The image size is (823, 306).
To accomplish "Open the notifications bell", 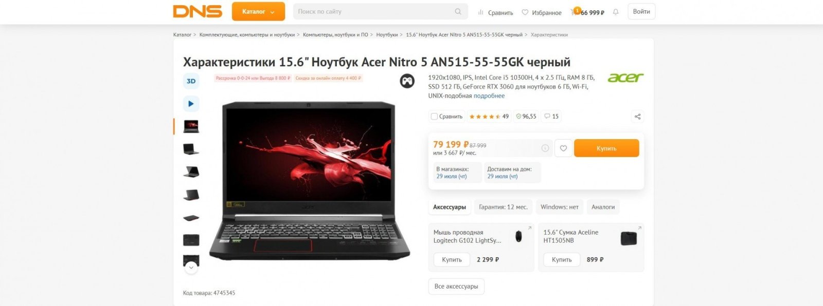I will tap(616, 12).
